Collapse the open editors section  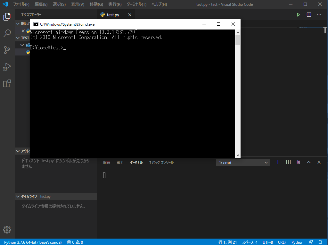pos(18,24)
